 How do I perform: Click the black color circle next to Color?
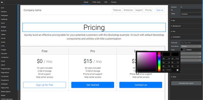182,49
